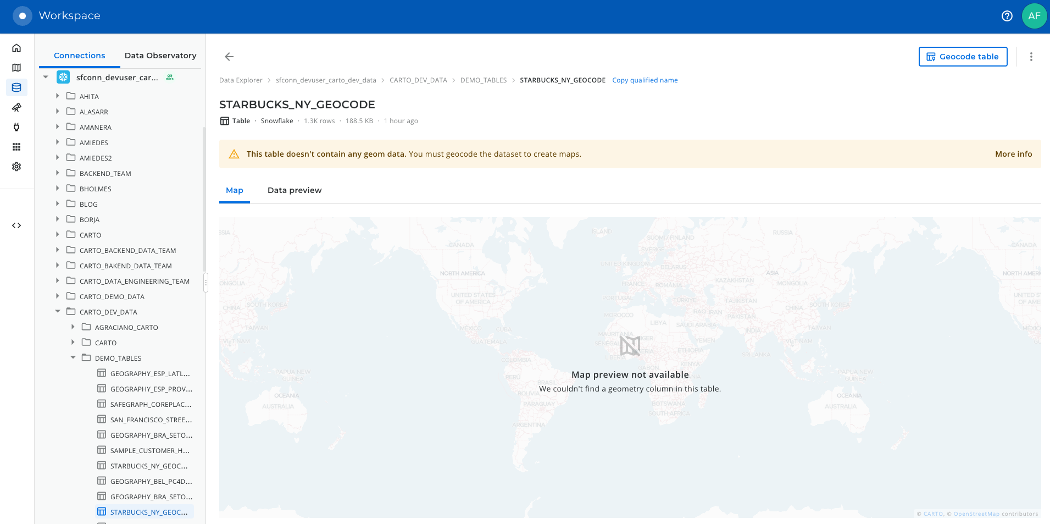Click SAMPLE_CUSTOMER_H table icon
The height and width of the screenshot is (524, 1050).
point(102,450)
